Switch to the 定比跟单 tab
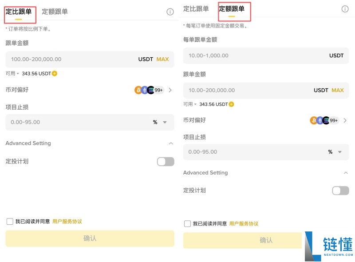Viewport: 355px width, 262px height. point(18,12)
